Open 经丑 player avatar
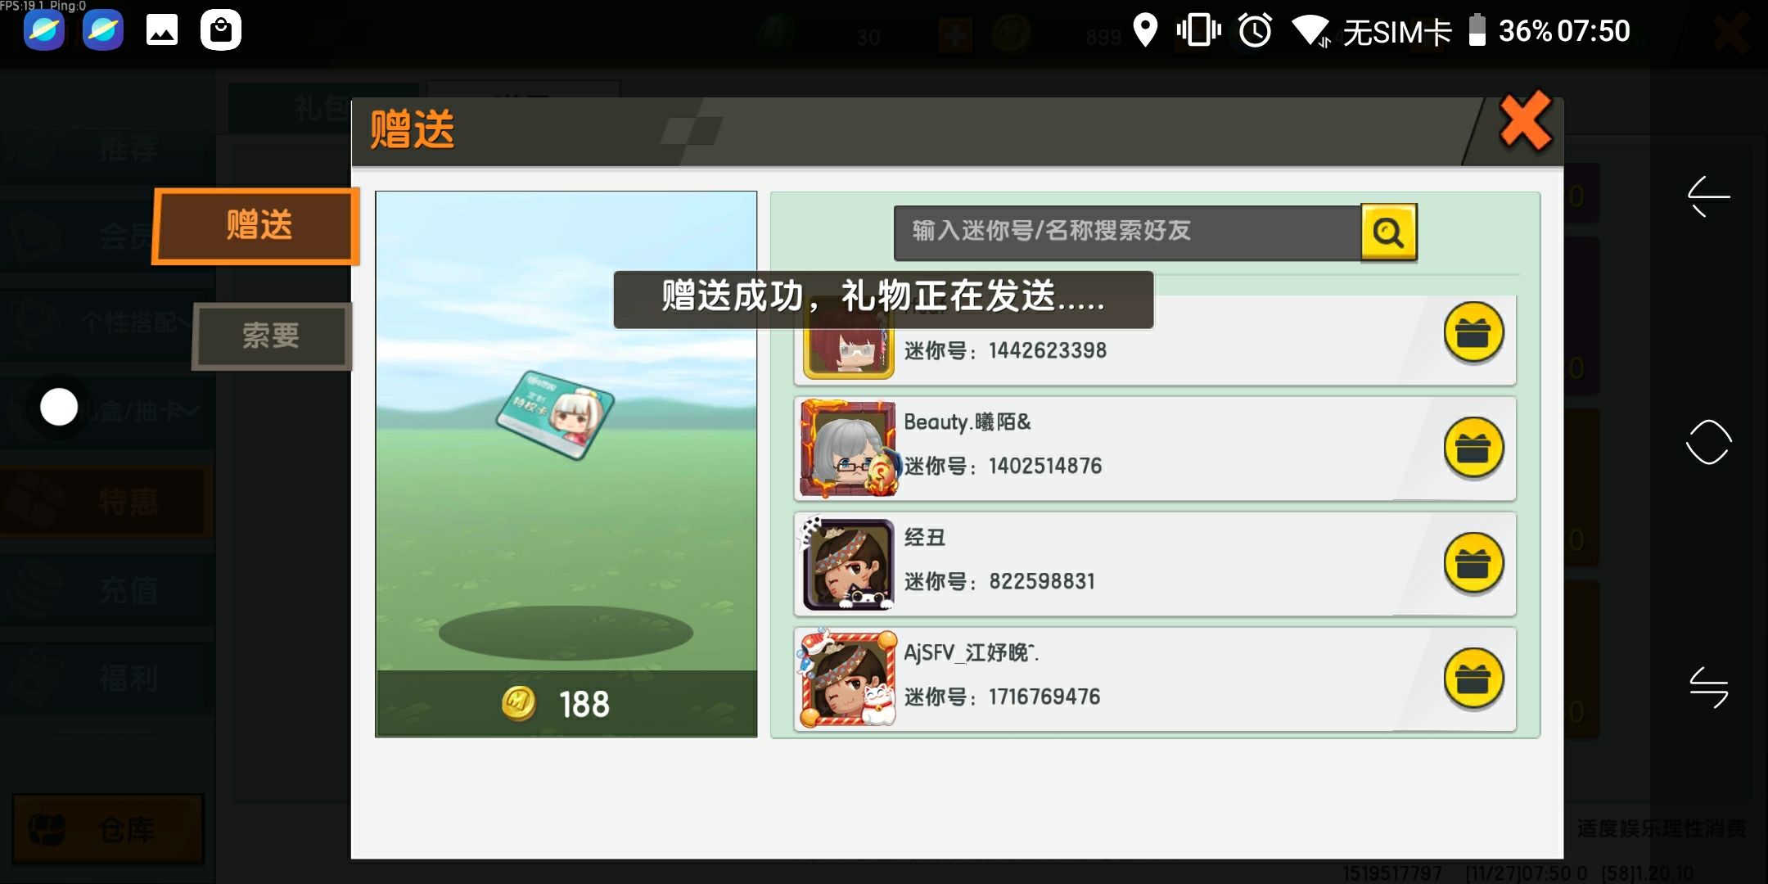The width and height of the screenshot is (1768, 884). click(846, 564)
